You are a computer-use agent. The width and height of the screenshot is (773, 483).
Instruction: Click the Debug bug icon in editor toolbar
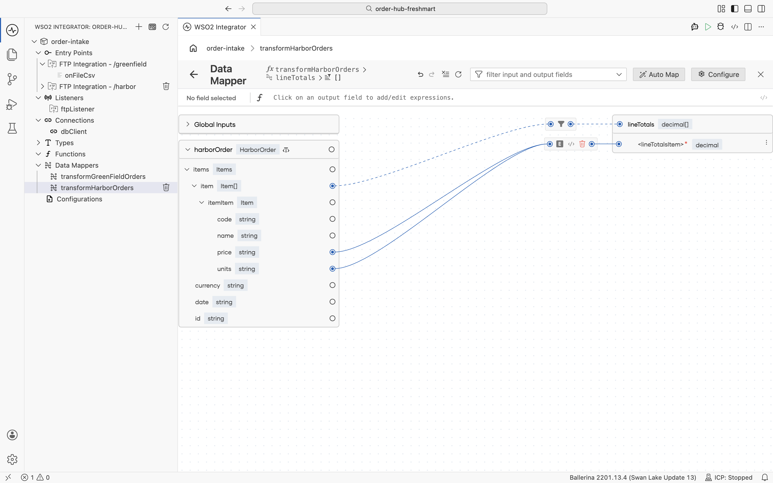click(x=721, y=27)
